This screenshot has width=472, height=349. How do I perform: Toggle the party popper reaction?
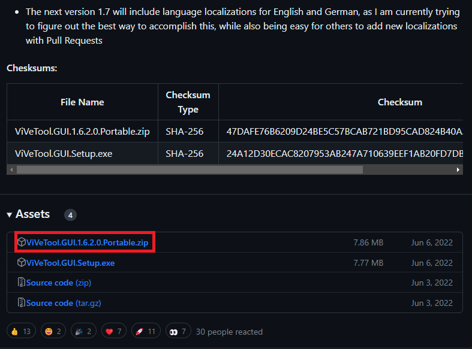coord(83,331)
